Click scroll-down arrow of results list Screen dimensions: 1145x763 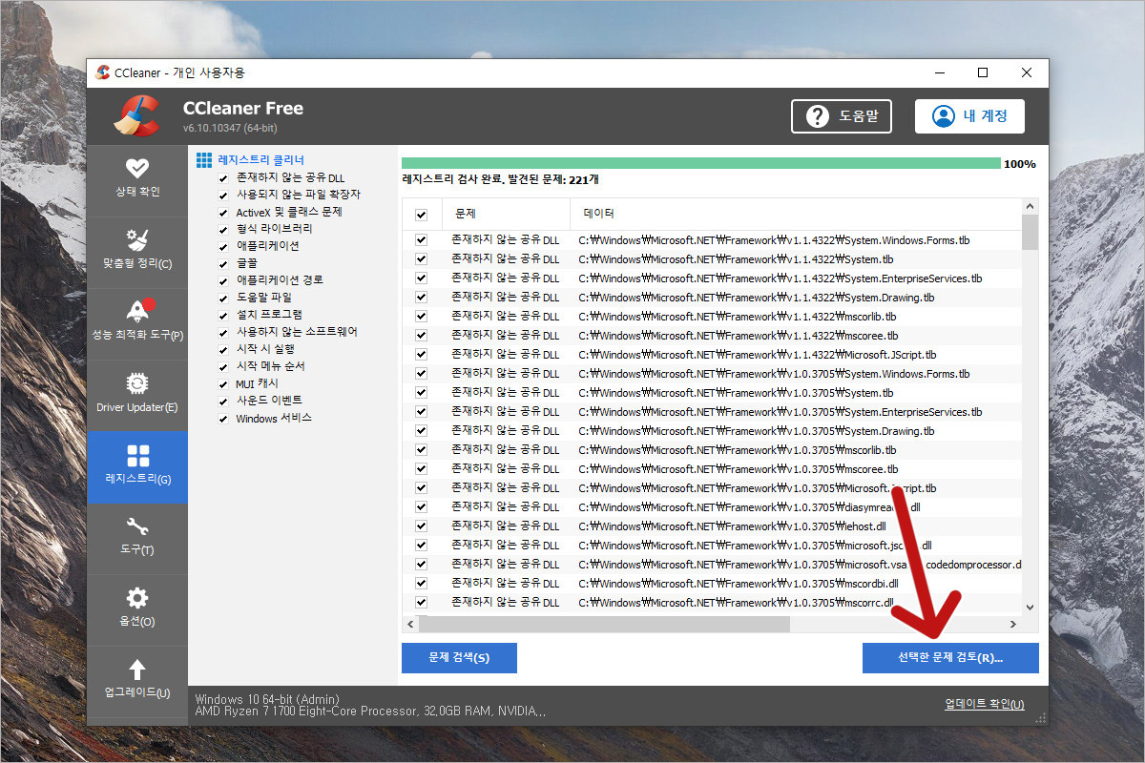[x=1030, y=608]
